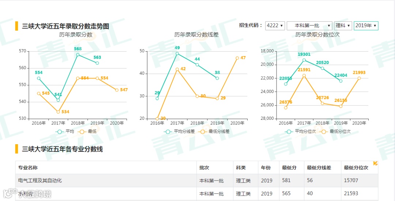Toggle the 平均分线差 legend item
This screenshot has height=201, width=395.
pos(179,131)
